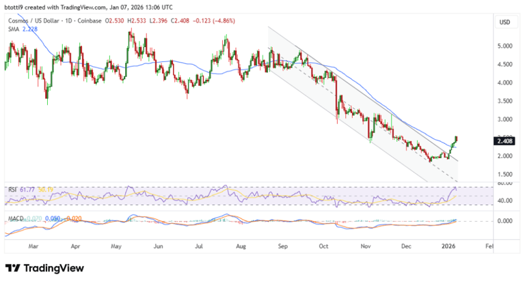Click the Cosmos / US Dollar symbol title

point(33,20)
